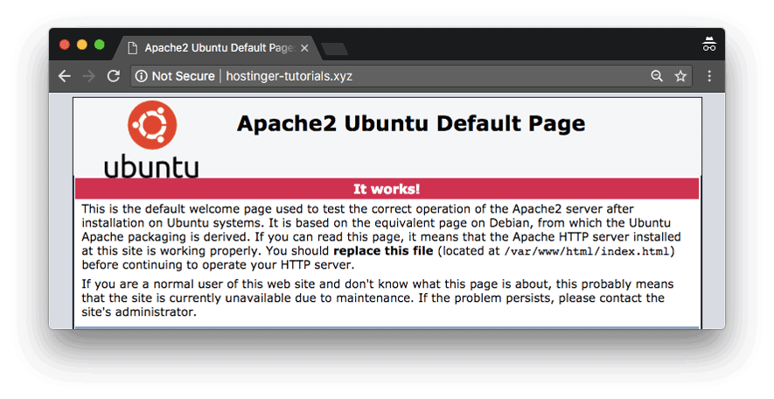Click the "site's administrator." text
The height and width of the screenshot is (399, 774).
(139, 312)
